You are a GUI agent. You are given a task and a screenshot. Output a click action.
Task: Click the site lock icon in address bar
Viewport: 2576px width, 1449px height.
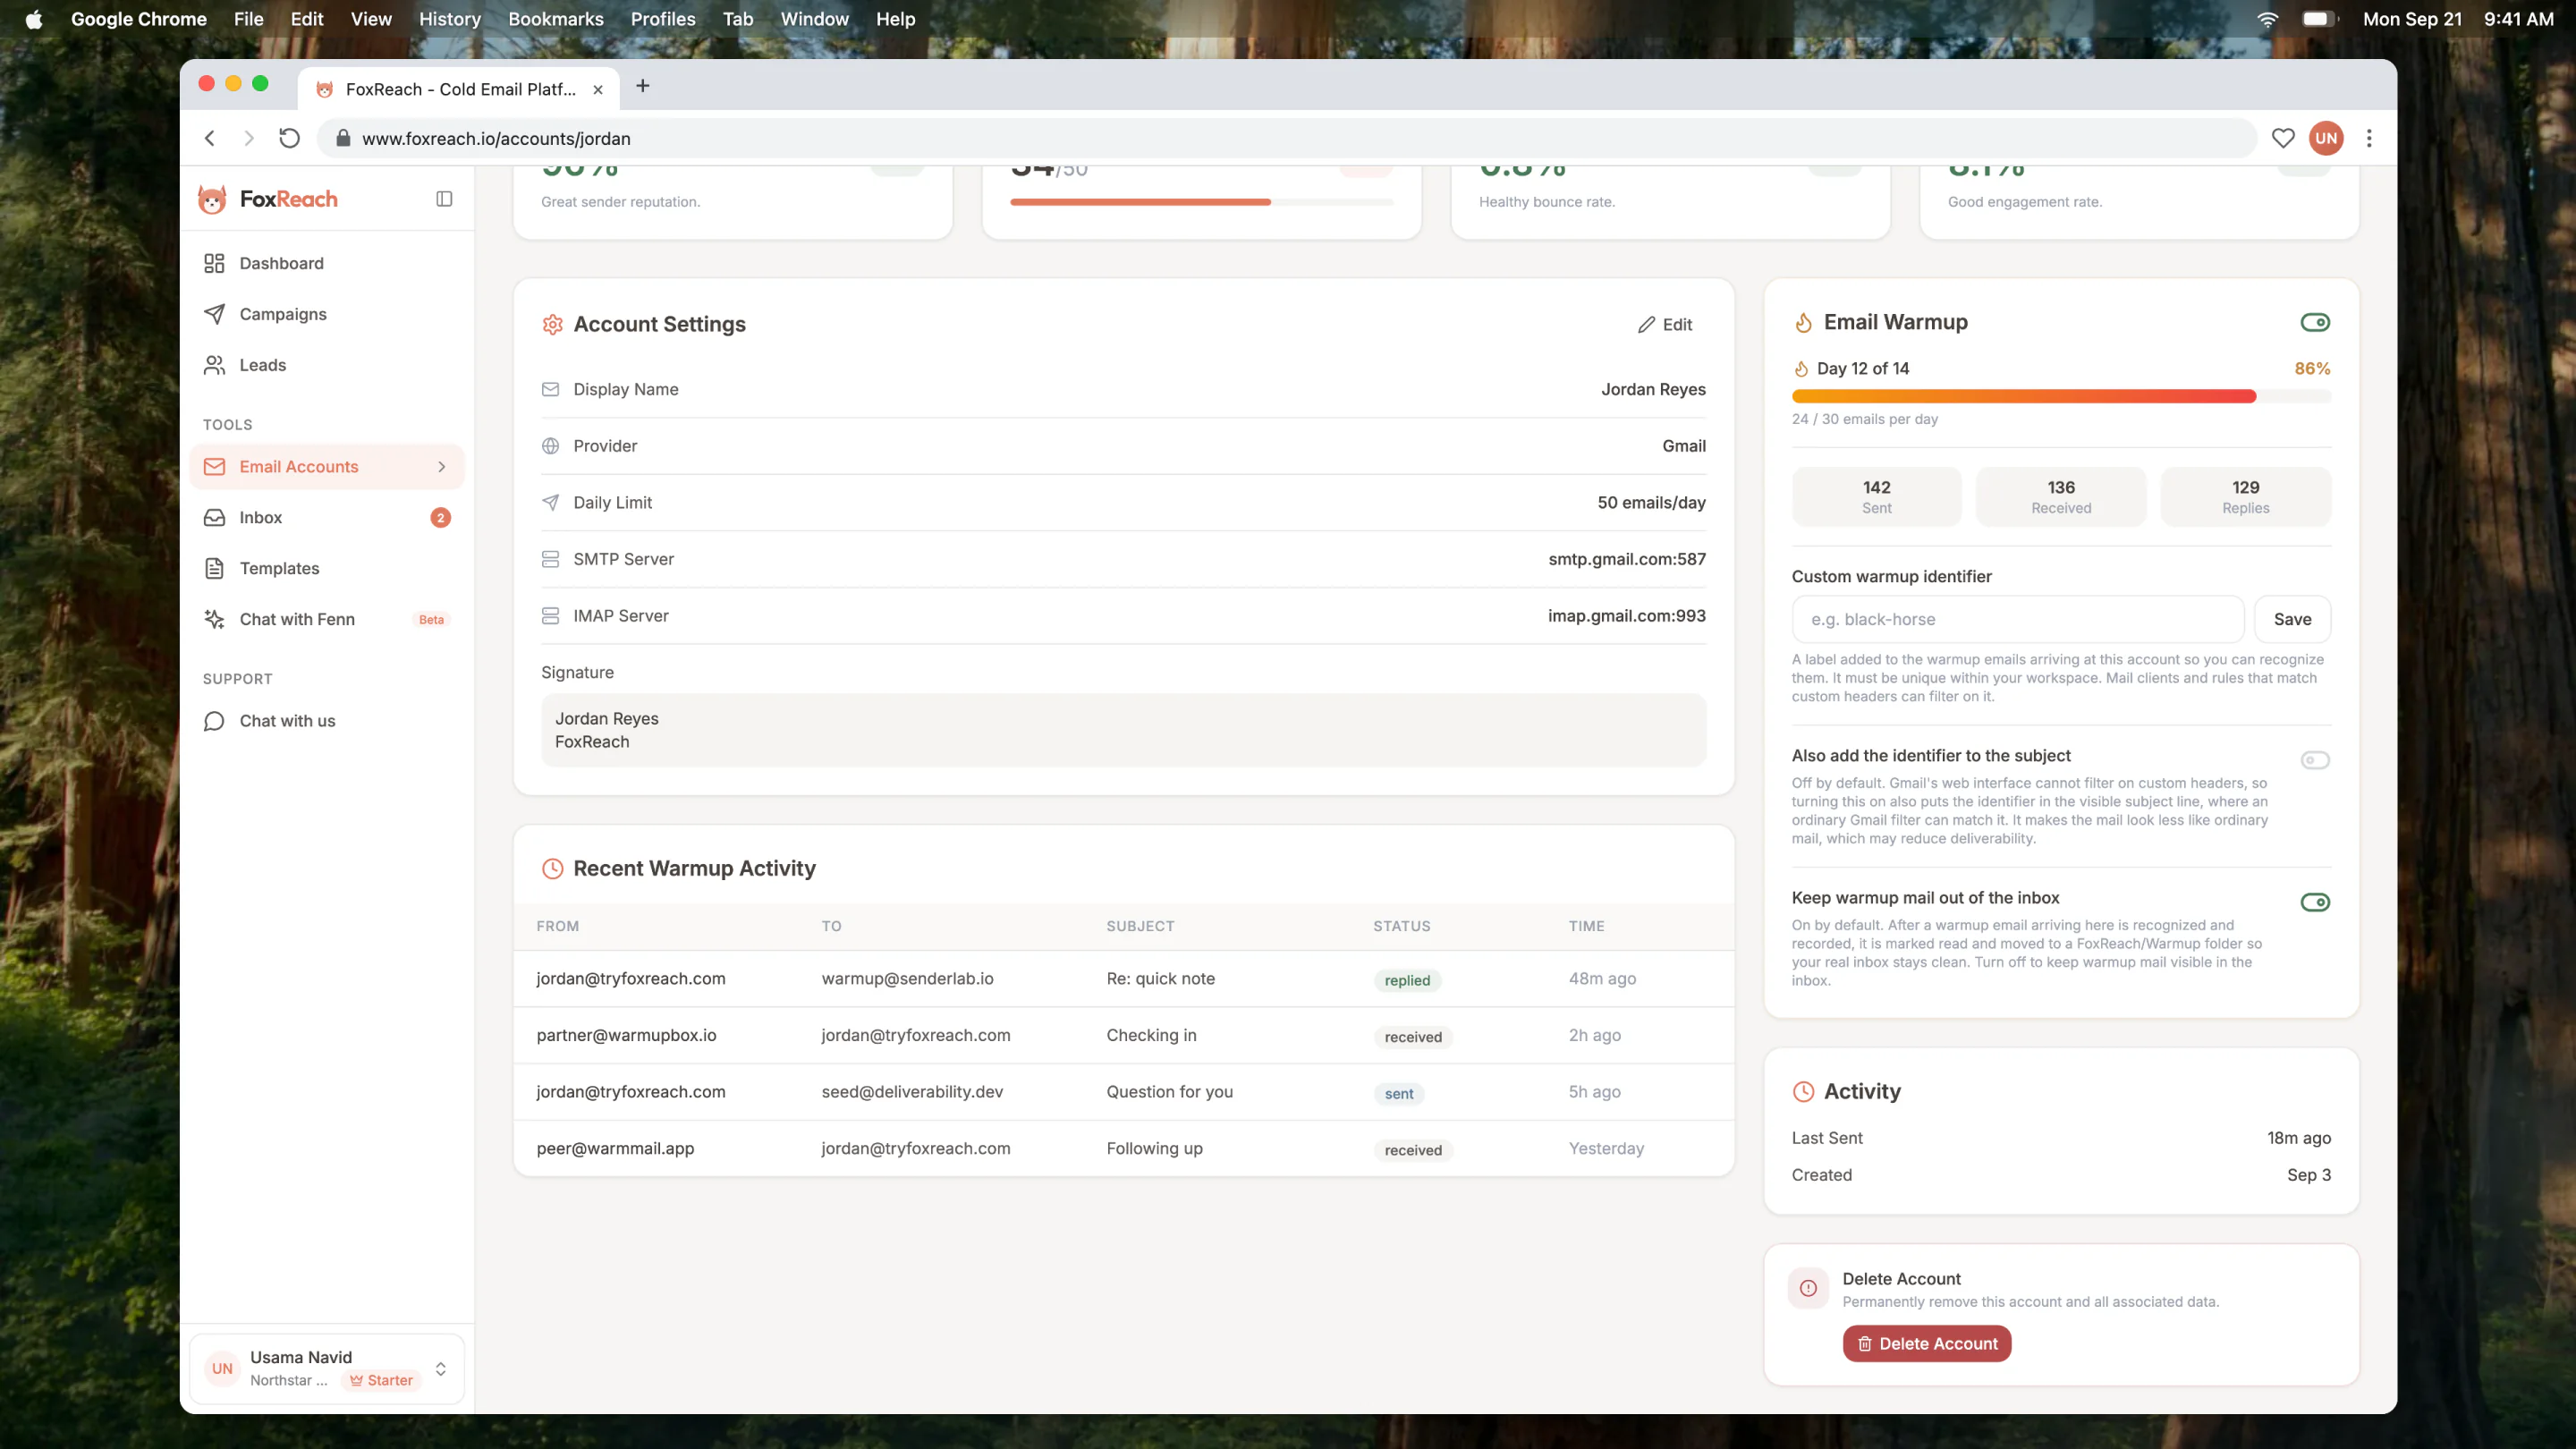pos(343,138)
